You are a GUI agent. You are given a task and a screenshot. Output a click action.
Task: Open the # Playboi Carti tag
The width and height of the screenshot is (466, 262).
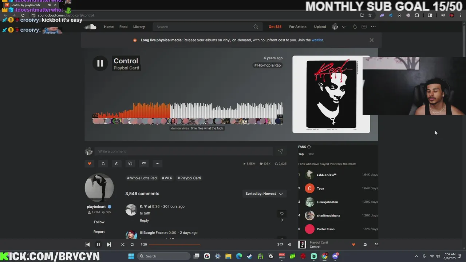[189, 178]
